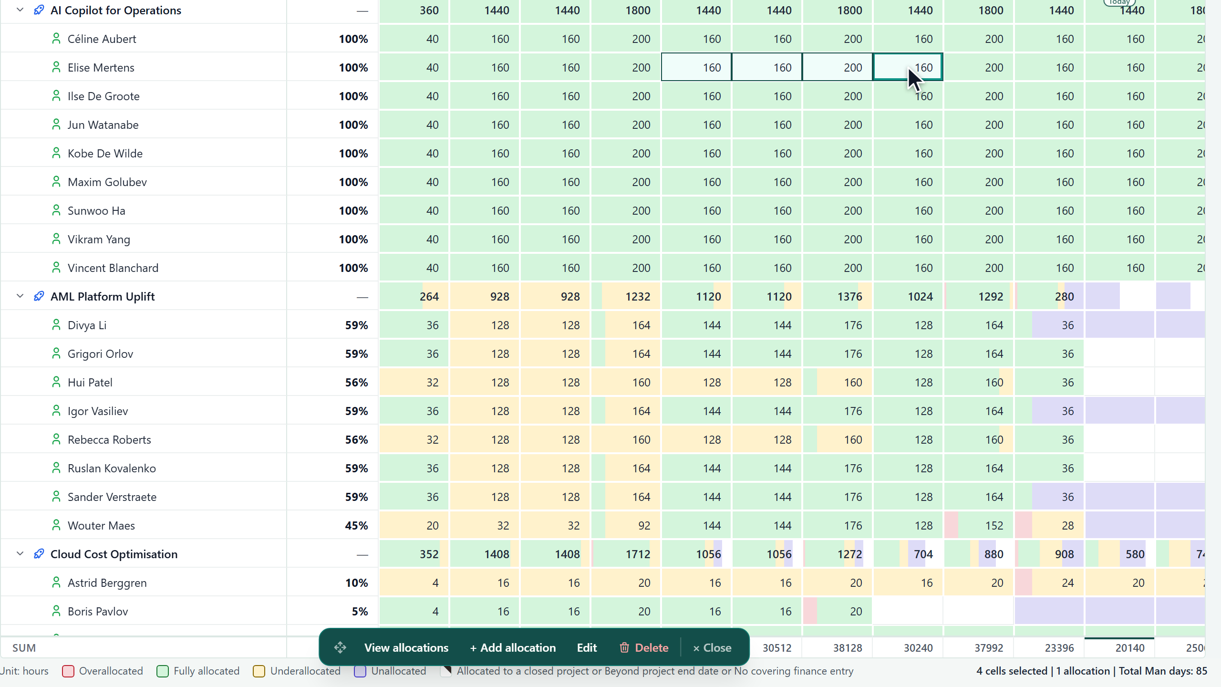The image size is (1221, 687).
Task: Click the SUM row total 38128
Action: [x=848, y=648]
